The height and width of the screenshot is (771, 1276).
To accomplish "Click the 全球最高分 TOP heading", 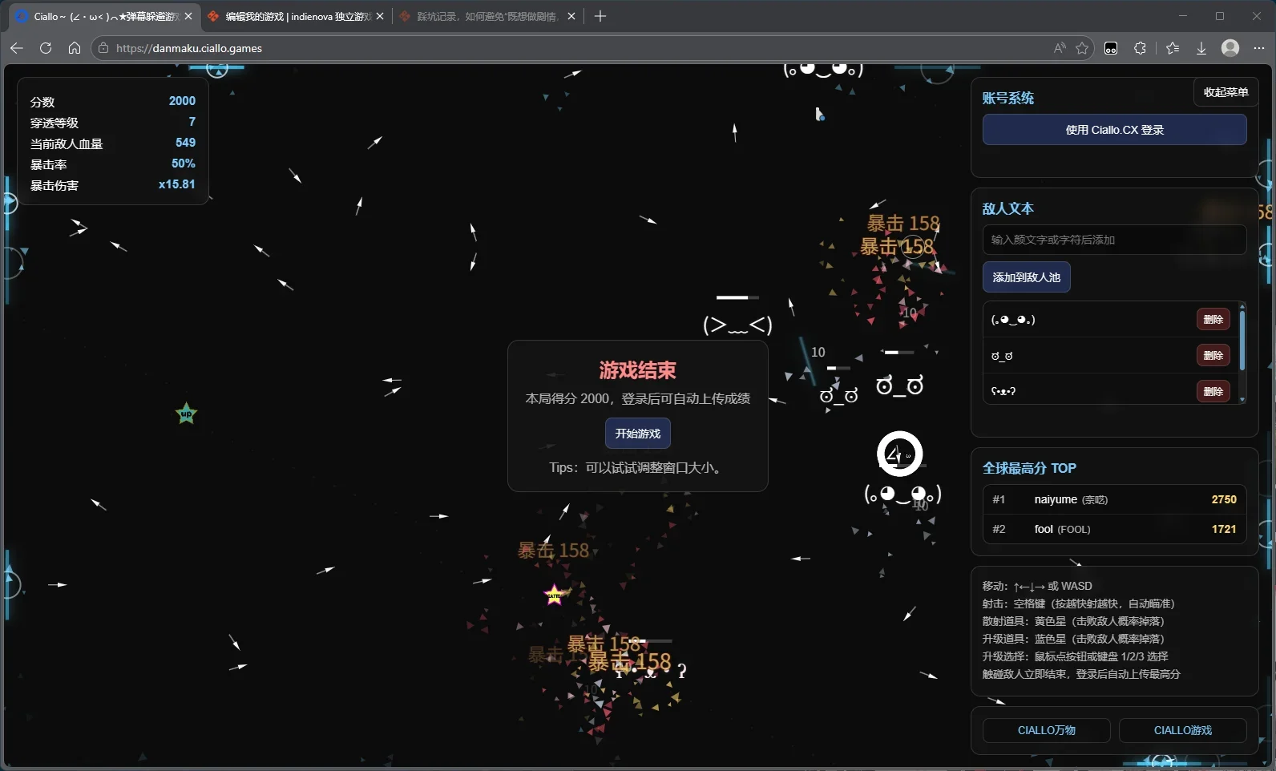I will [1029, 468].
